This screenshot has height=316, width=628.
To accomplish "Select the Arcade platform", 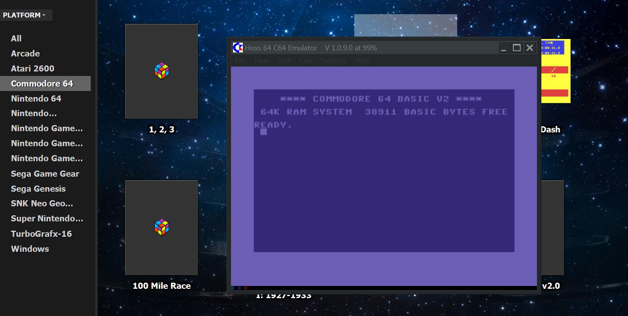I will (25, 53).
